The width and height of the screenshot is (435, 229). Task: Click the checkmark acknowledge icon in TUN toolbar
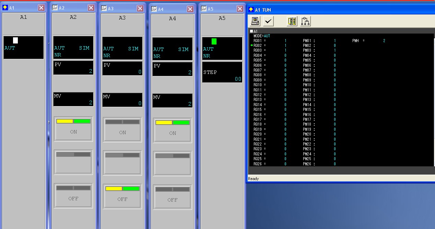click(x=268, y=21)
